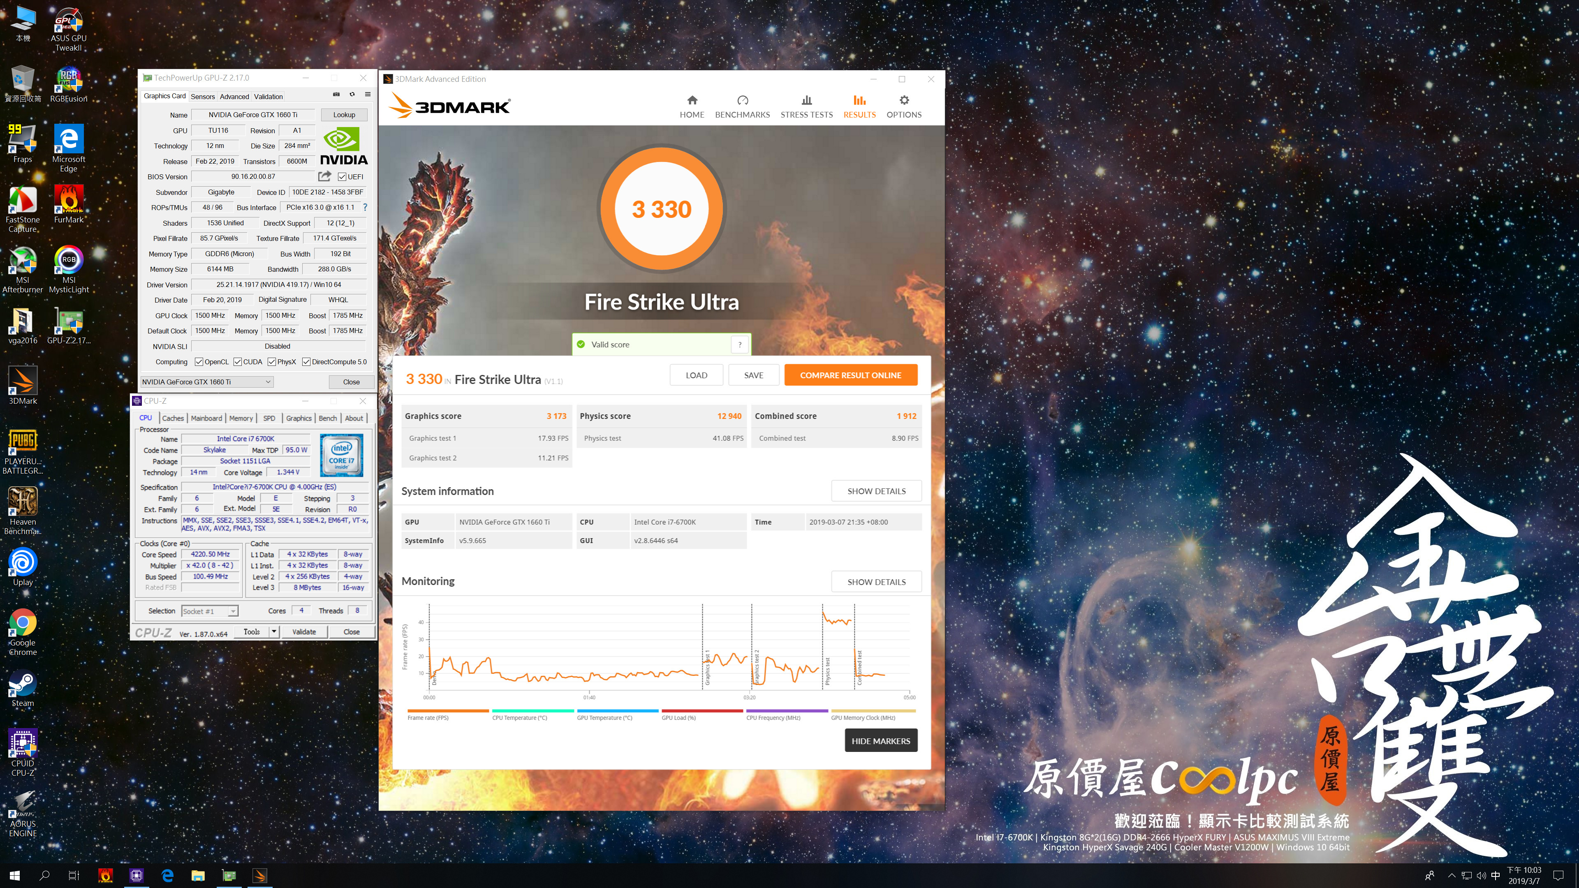1579x888 pixels.
Task: Click the Graphics test 2 marker in chart
Action: coord(757,667)
